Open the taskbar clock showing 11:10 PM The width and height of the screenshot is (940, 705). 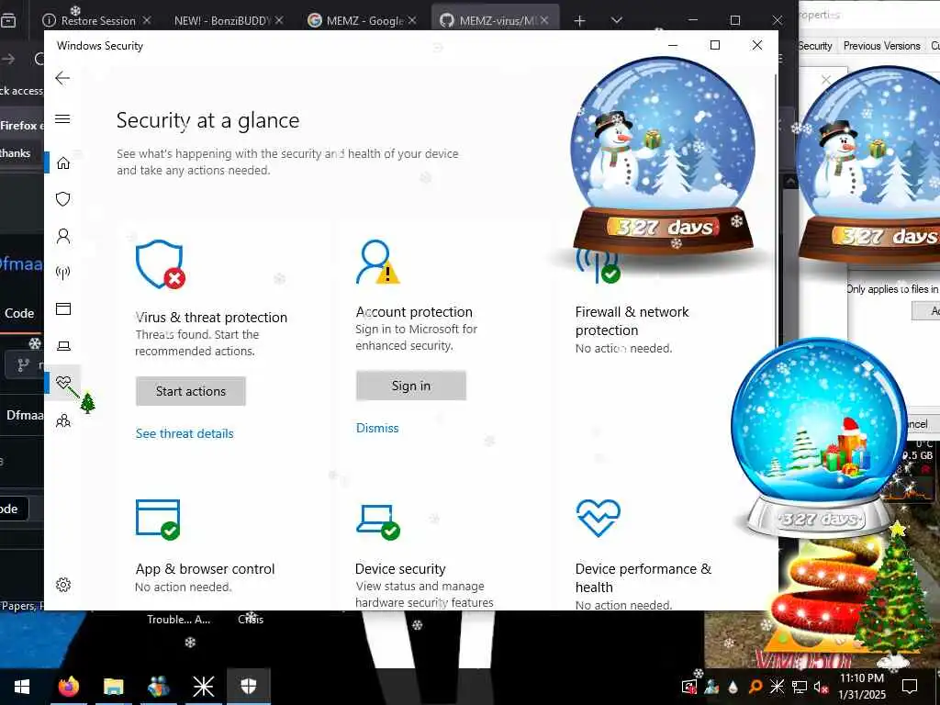(x=861, y=687)
